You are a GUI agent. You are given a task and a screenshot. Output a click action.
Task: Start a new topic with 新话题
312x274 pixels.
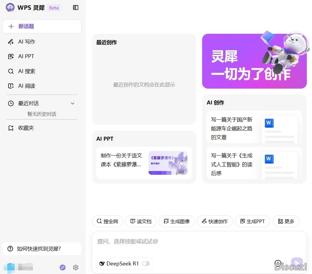[x=42, y=26]
